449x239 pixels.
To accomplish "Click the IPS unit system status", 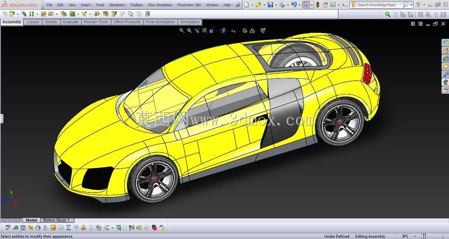I will click(405, 236).
